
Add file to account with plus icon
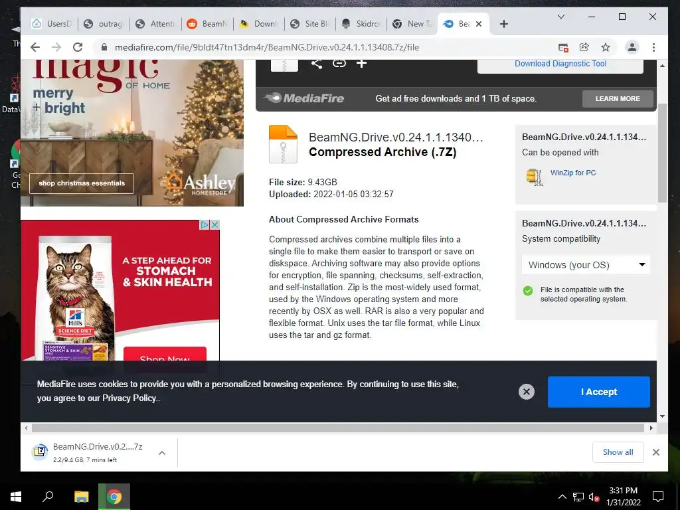pyautogui.click(x=362, y=63)
